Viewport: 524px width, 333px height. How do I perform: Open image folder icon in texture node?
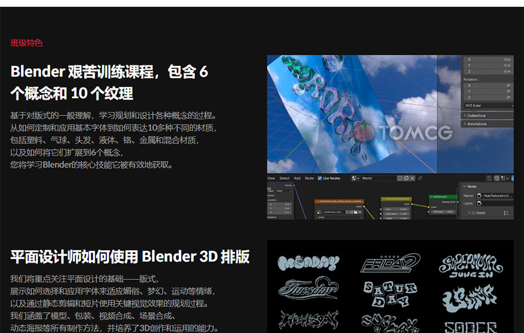point(356,212)
